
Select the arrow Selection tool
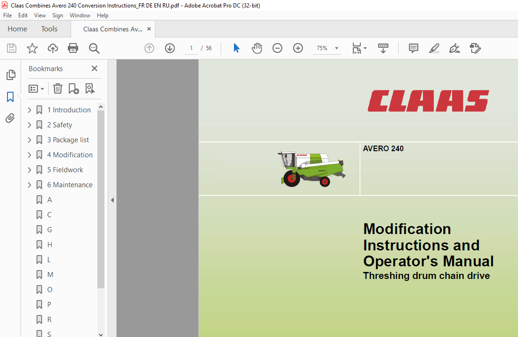[x=236, y=48]
